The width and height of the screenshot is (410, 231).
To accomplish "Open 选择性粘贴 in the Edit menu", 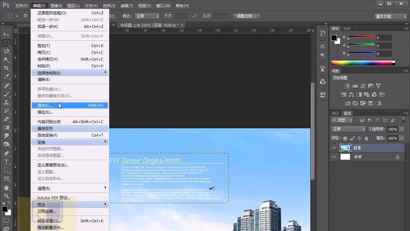I will (49, 72).
